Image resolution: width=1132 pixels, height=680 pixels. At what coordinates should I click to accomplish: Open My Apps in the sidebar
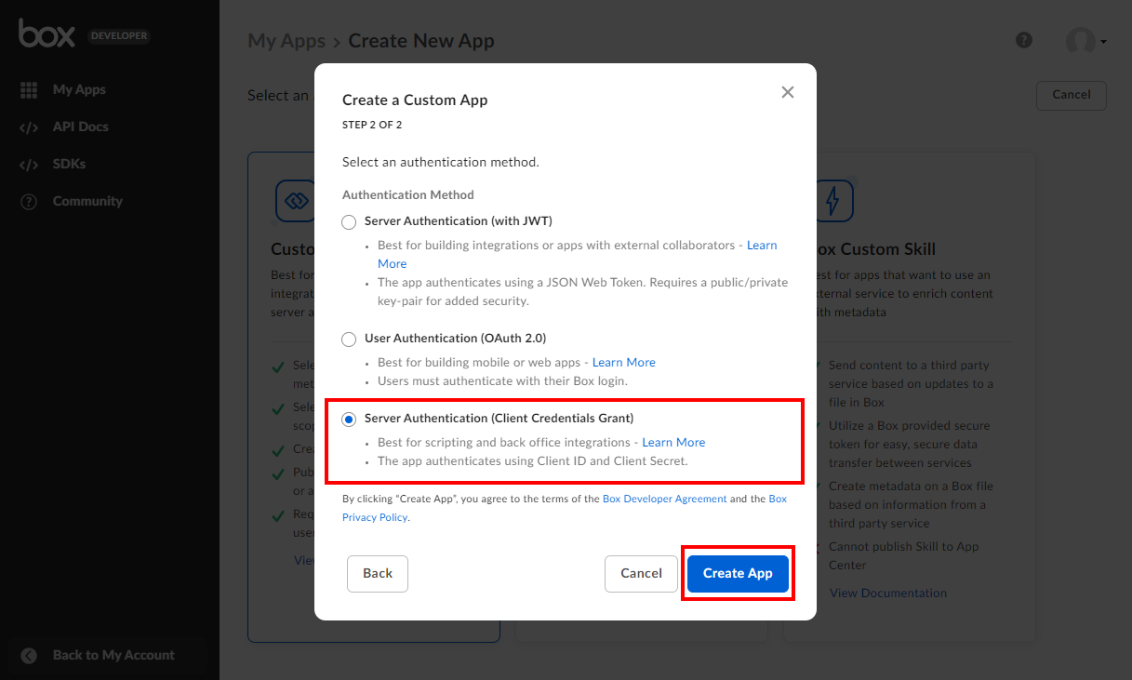(x=79, y=90)
